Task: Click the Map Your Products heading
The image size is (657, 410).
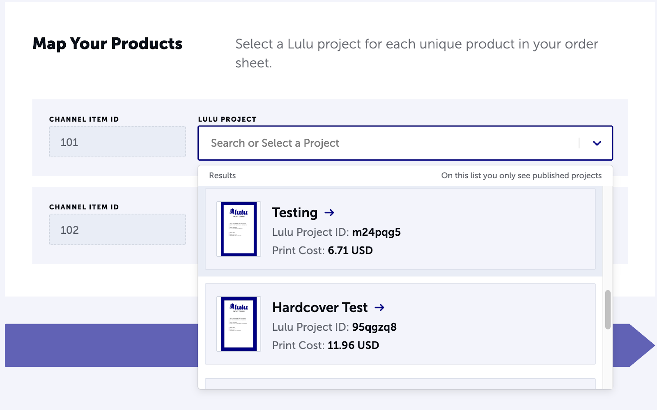Action: click(108, 44)
